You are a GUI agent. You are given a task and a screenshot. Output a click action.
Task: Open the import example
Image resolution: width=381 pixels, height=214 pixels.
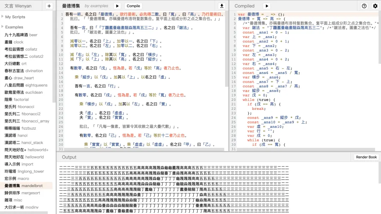click(26, 164)
